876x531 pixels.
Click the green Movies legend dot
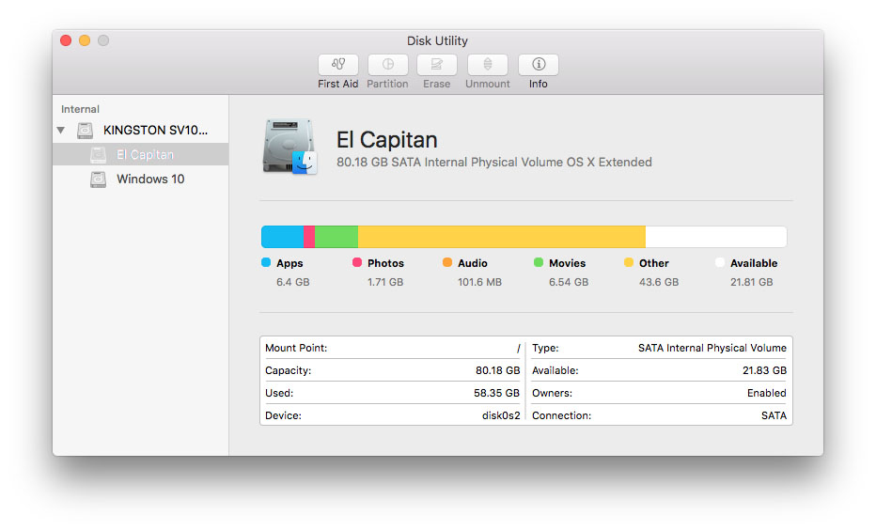[x=539, y=262]
